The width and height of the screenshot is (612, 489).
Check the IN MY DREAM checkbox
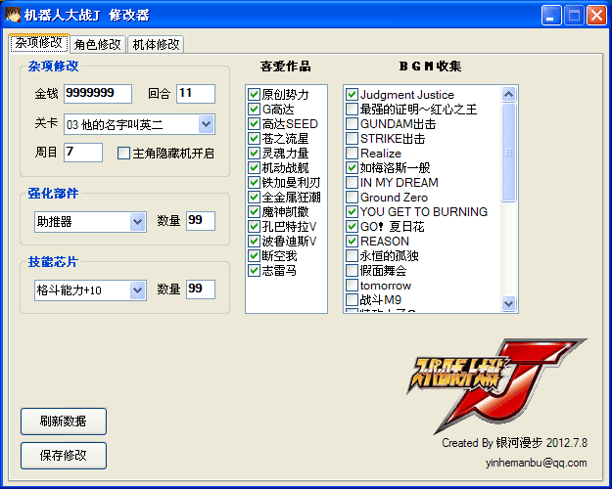coord(352,183)
